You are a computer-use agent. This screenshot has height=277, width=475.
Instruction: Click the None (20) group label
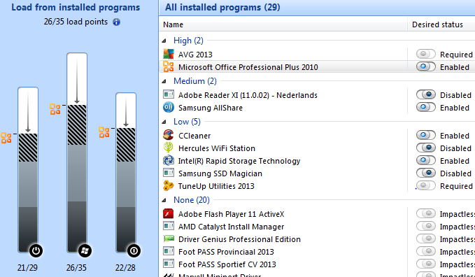click(x=192, y=200)
